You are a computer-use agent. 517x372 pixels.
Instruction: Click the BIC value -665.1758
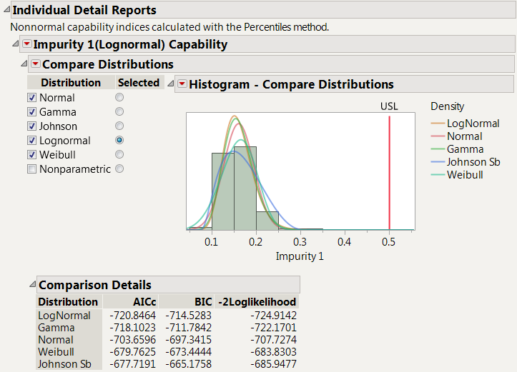(188, 364)
